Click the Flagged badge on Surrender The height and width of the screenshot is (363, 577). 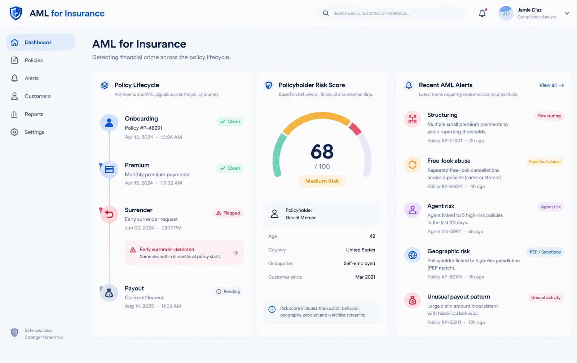pyautogui.click(x=228, y=213)
